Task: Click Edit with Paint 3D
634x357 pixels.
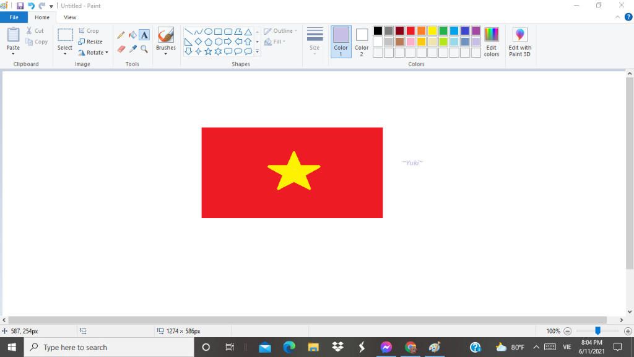Action: pyautogui.click(x=520, y=42)
